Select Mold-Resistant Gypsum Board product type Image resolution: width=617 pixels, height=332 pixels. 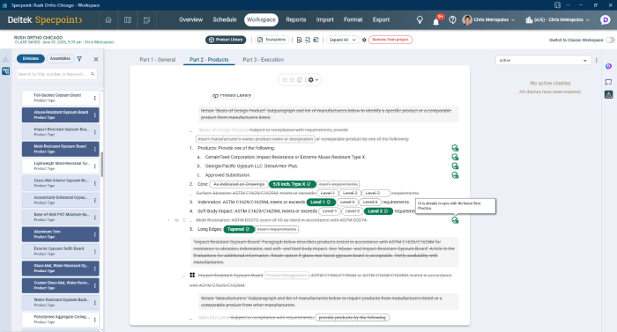click(x=60, y=149)
